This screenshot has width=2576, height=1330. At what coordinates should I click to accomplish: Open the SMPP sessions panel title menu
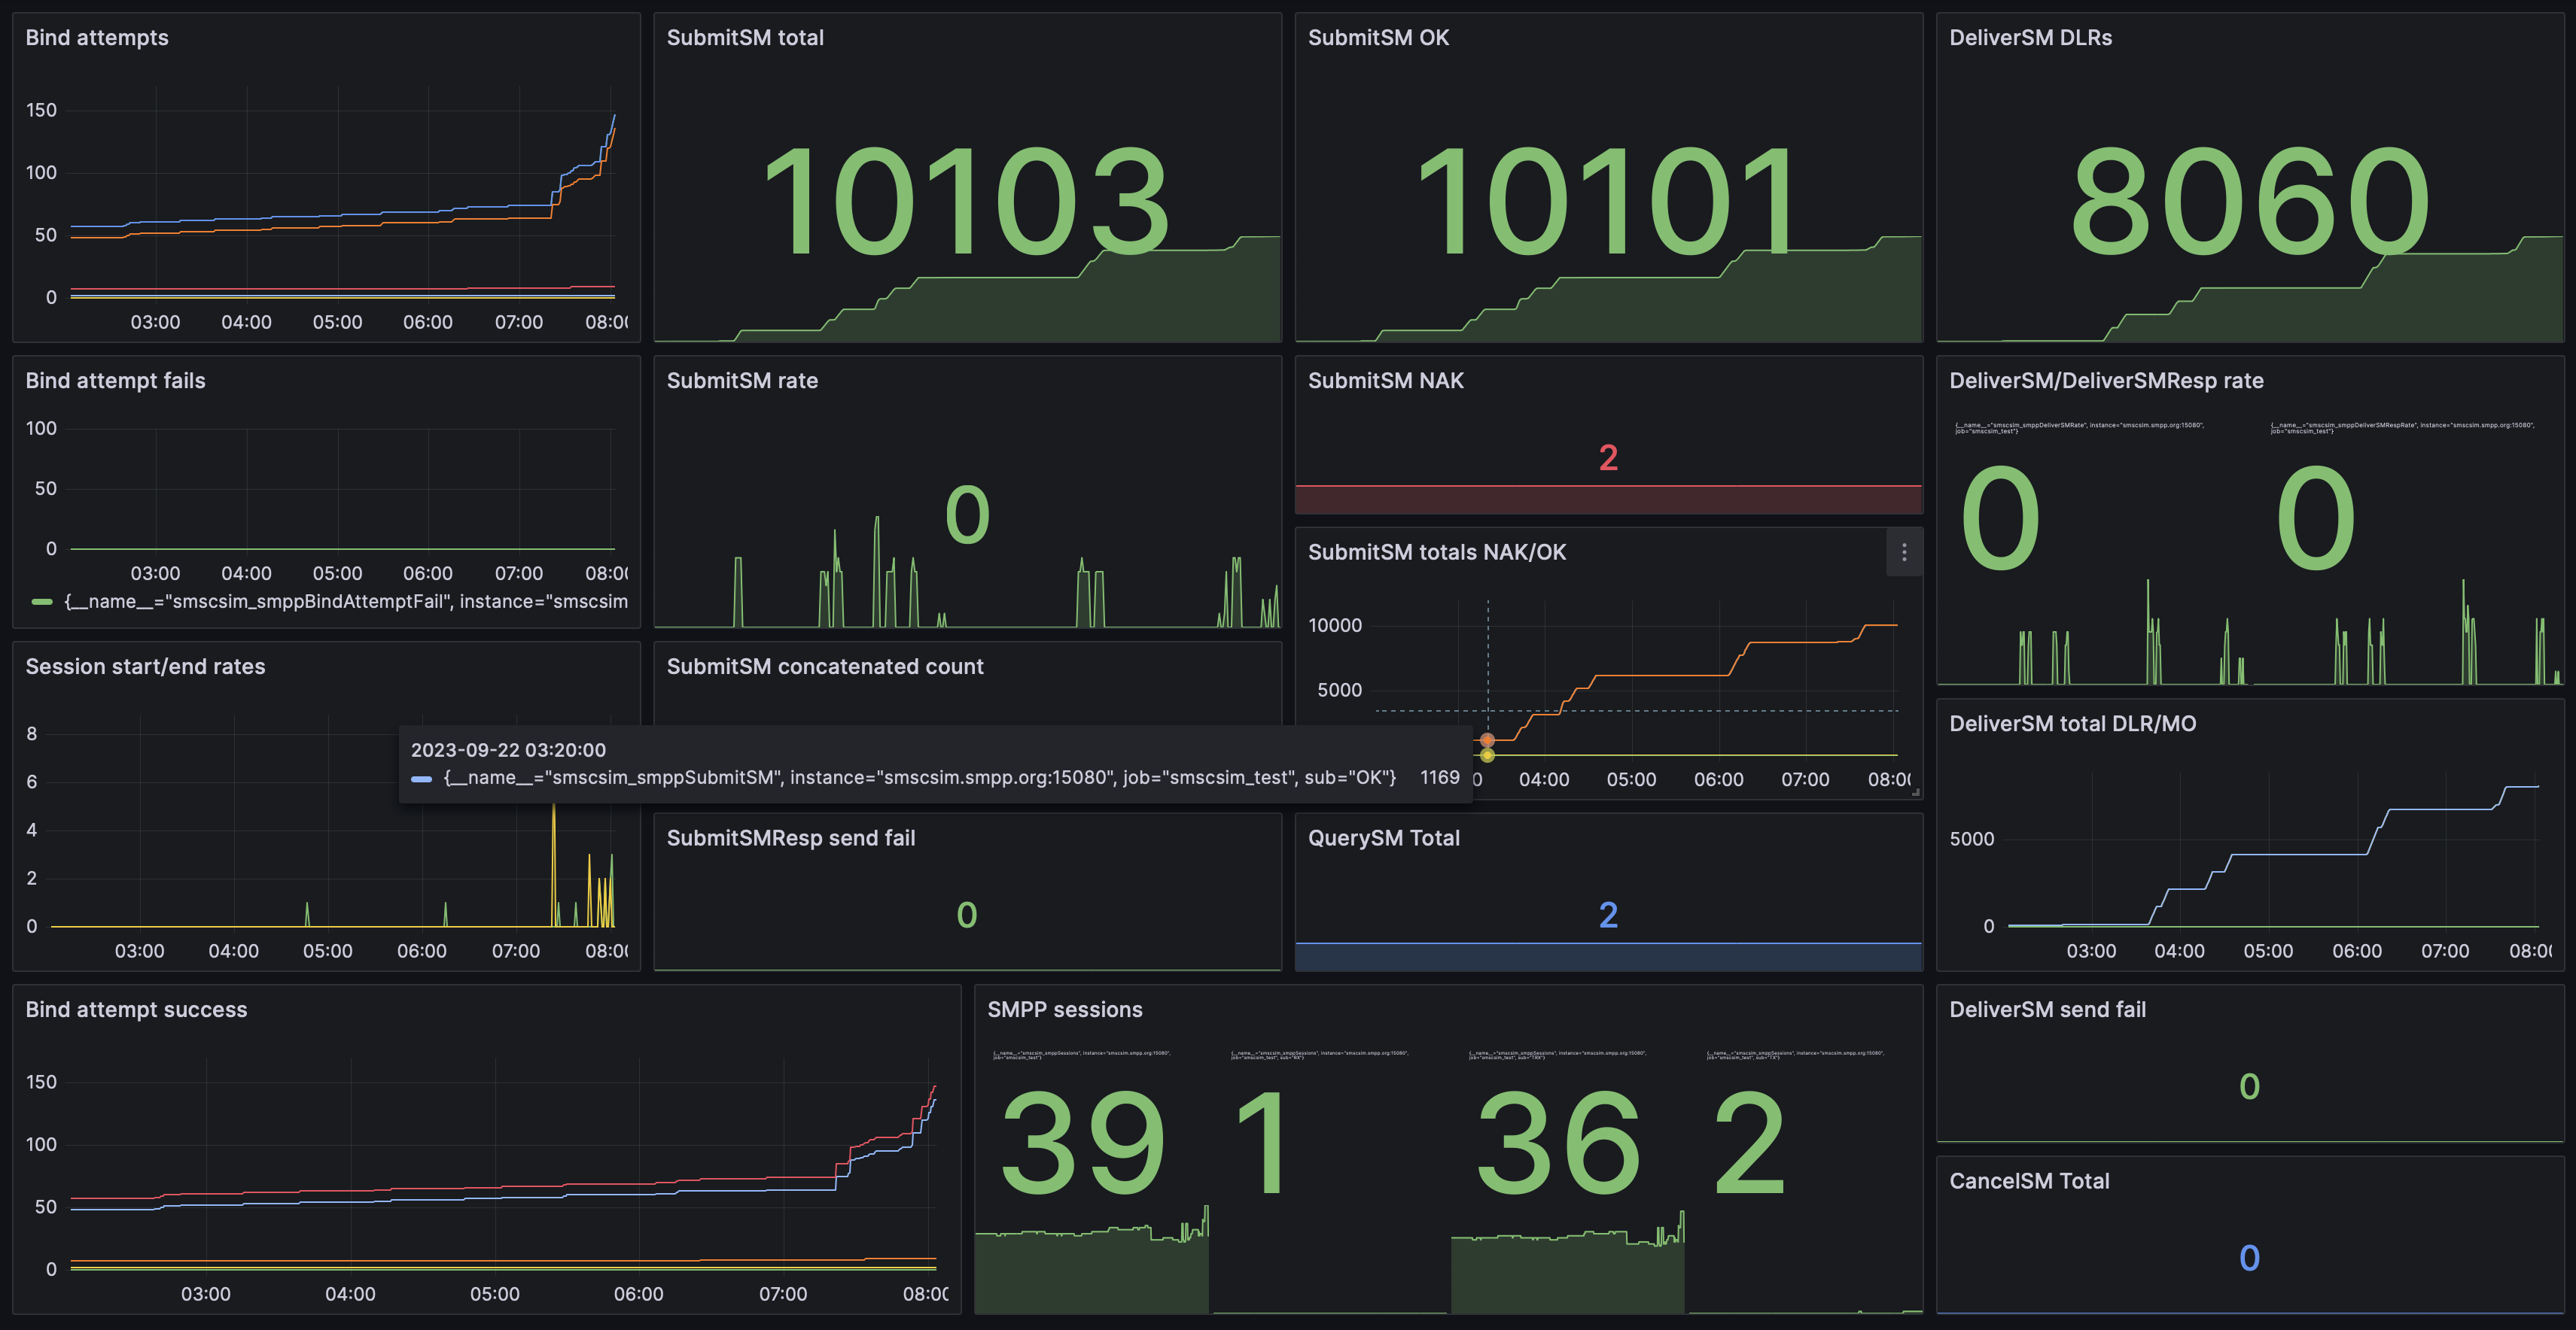(x=1065, y=1010)
